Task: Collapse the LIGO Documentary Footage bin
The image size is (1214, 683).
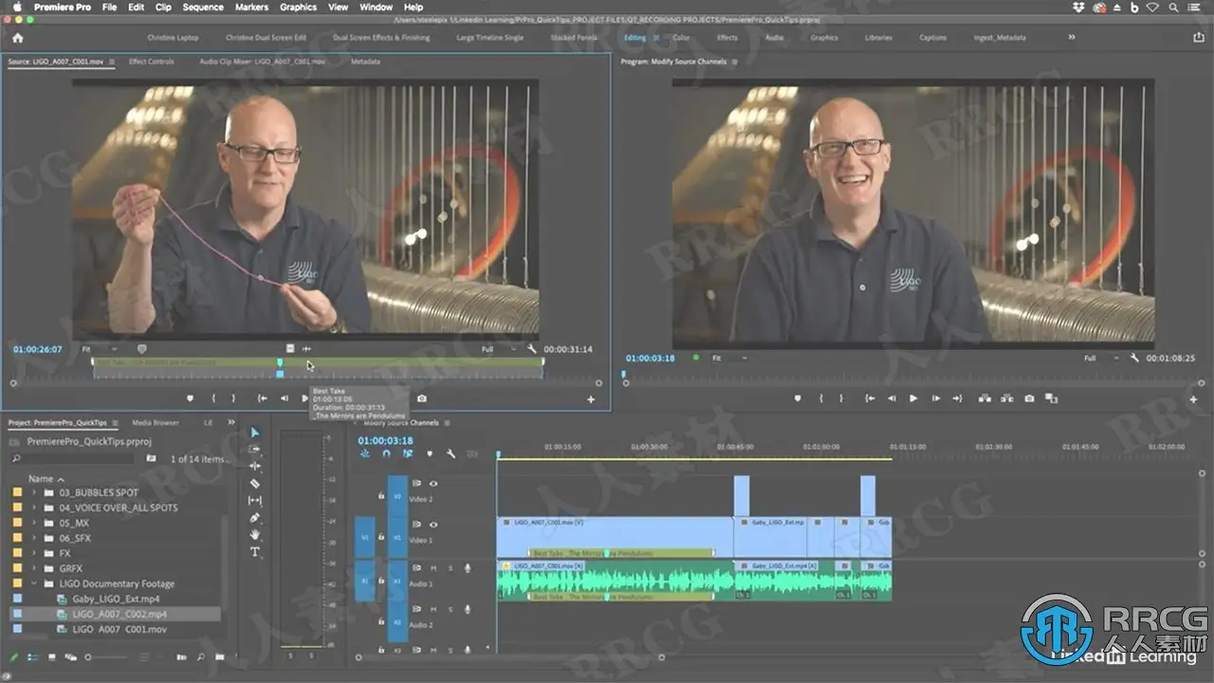Action: tap(35, 583)
